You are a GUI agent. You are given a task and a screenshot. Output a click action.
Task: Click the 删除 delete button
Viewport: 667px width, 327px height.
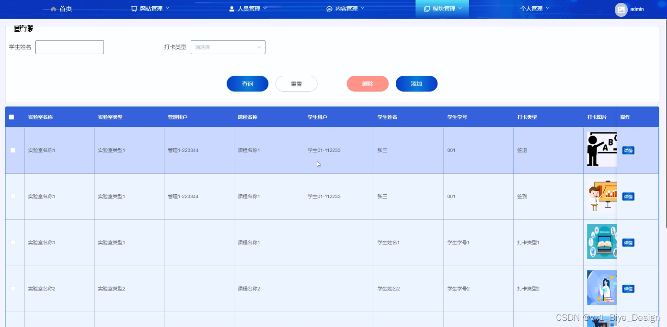point(368,84)
